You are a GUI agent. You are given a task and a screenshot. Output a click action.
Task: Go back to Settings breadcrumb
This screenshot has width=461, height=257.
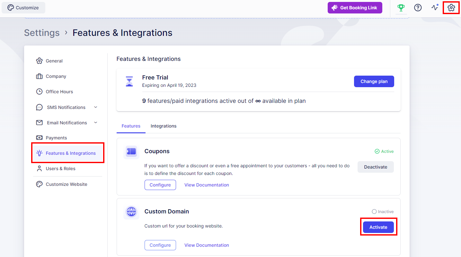point(42,33)
